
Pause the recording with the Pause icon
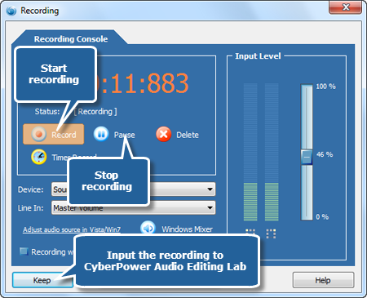101,134
